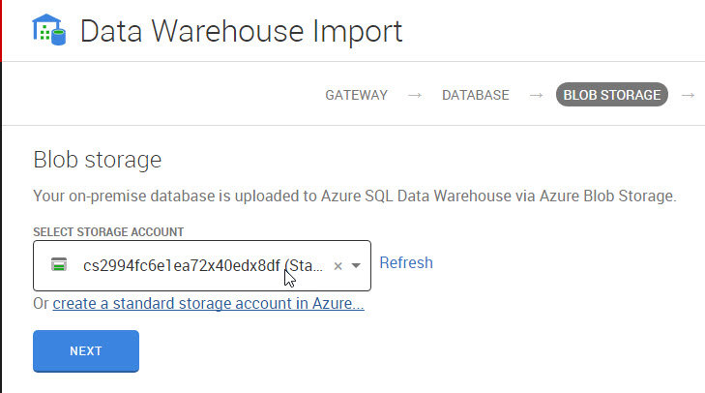Click the red accent bar beside the header

pos(2,29)
